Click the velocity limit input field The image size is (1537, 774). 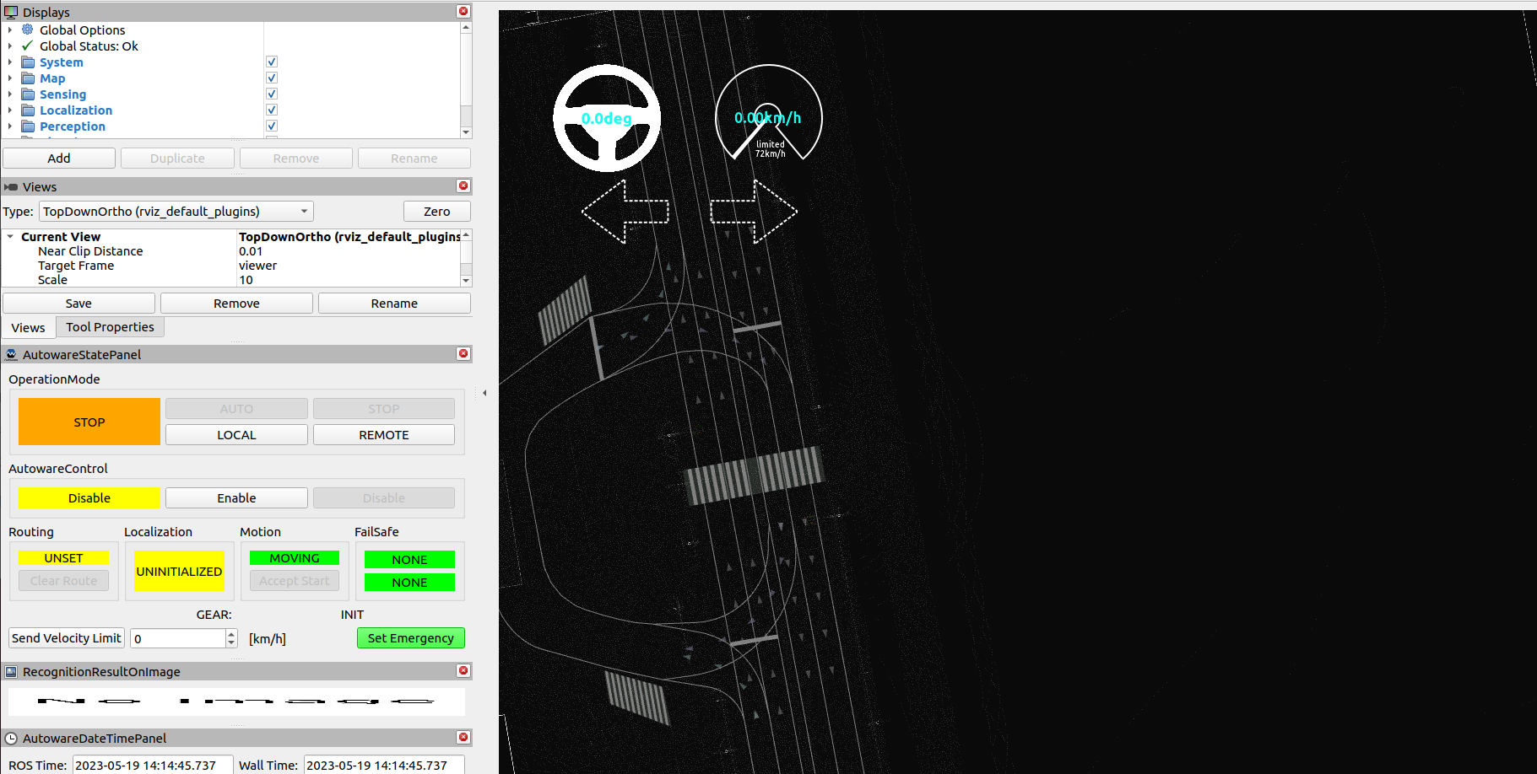tap(177, 639)
